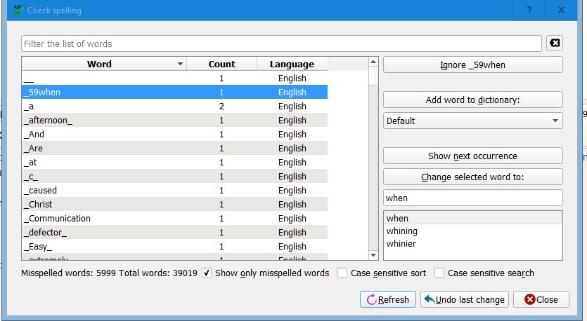This screenshot has width=587, height=321.
Task: Click Undo last change button
Action: coord(464,299)
